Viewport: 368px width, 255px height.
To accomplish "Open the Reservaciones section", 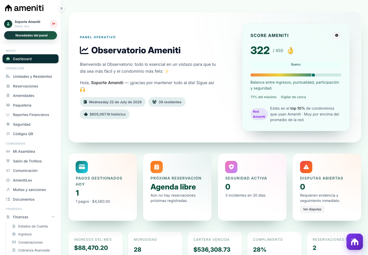I will pos(30,86).
